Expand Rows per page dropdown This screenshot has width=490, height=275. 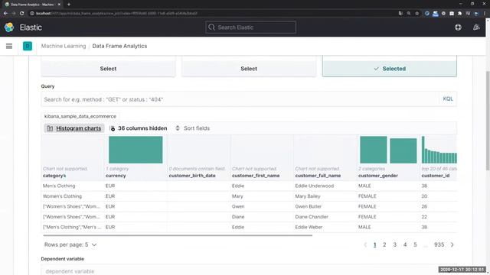tap(70, 244)
